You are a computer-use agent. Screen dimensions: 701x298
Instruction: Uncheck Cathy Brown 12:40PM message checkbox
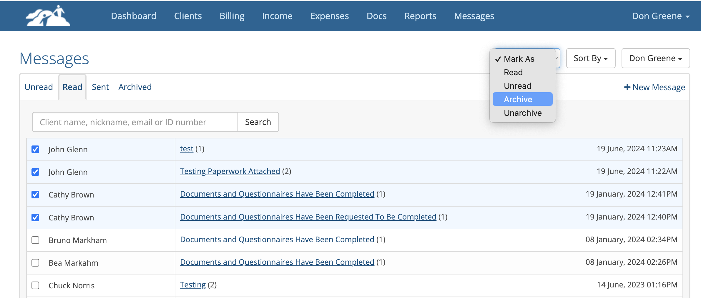(35, 217)
